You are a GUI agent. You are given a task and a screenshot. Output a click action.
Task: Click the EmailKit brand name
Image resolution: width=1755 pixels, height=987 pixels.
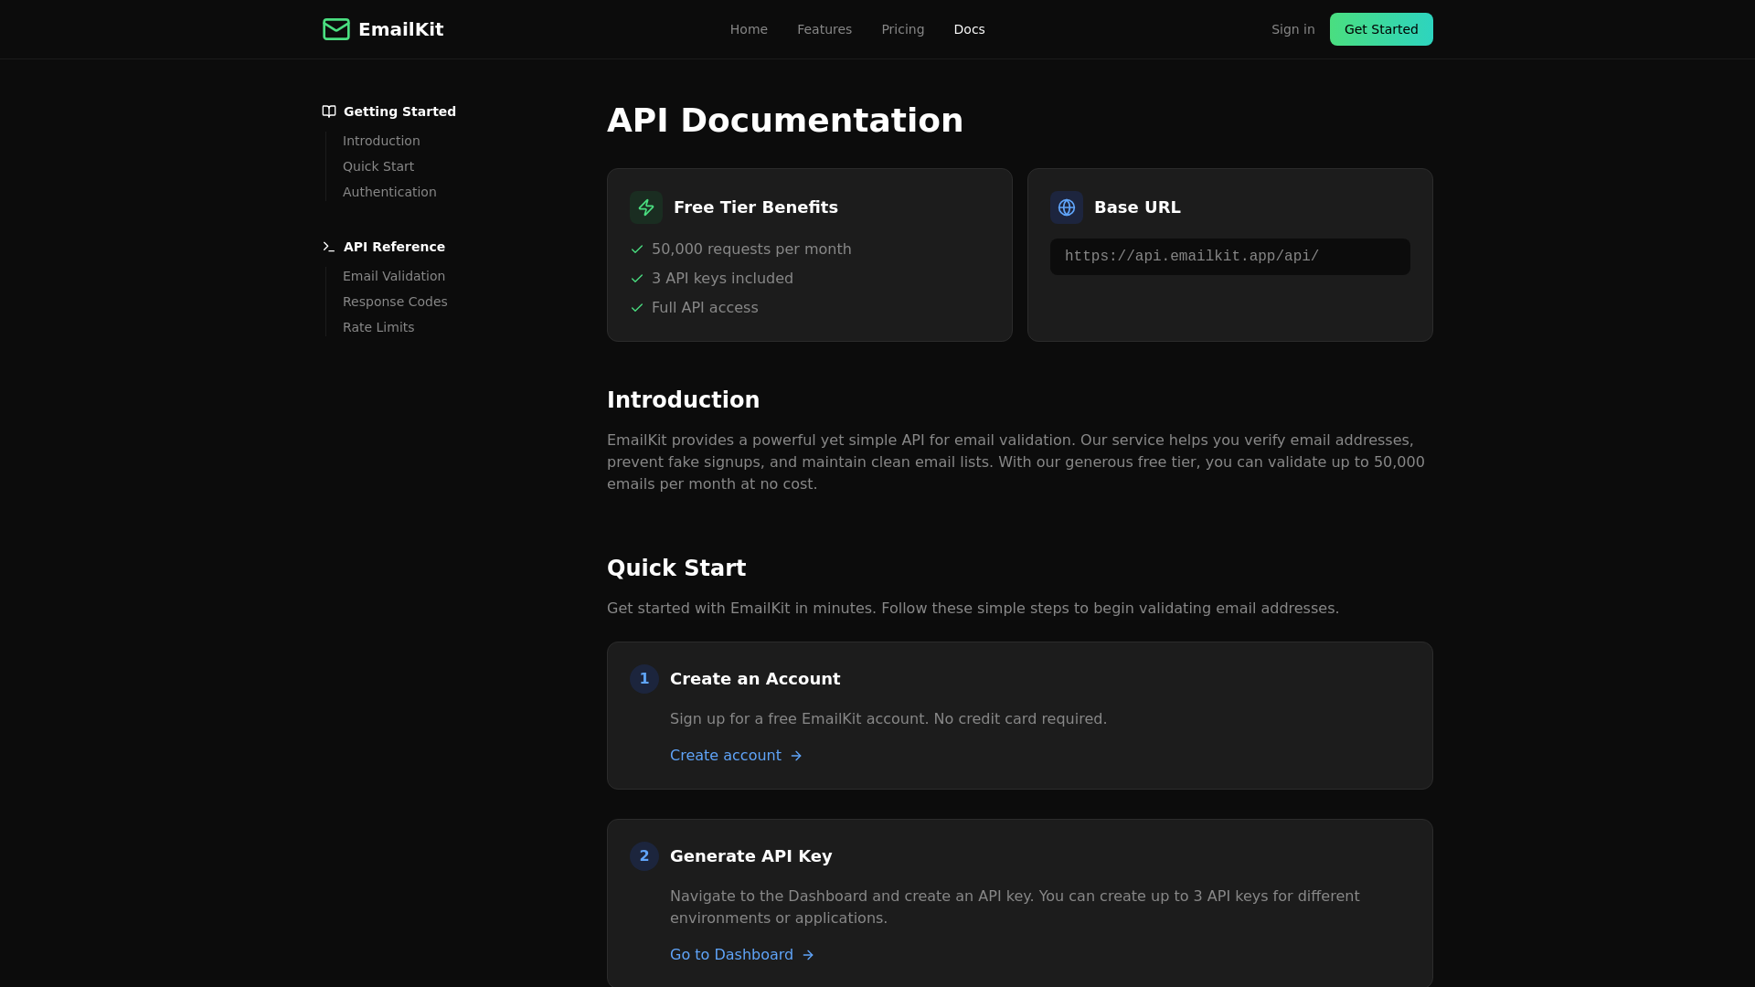tap(401, 29)
